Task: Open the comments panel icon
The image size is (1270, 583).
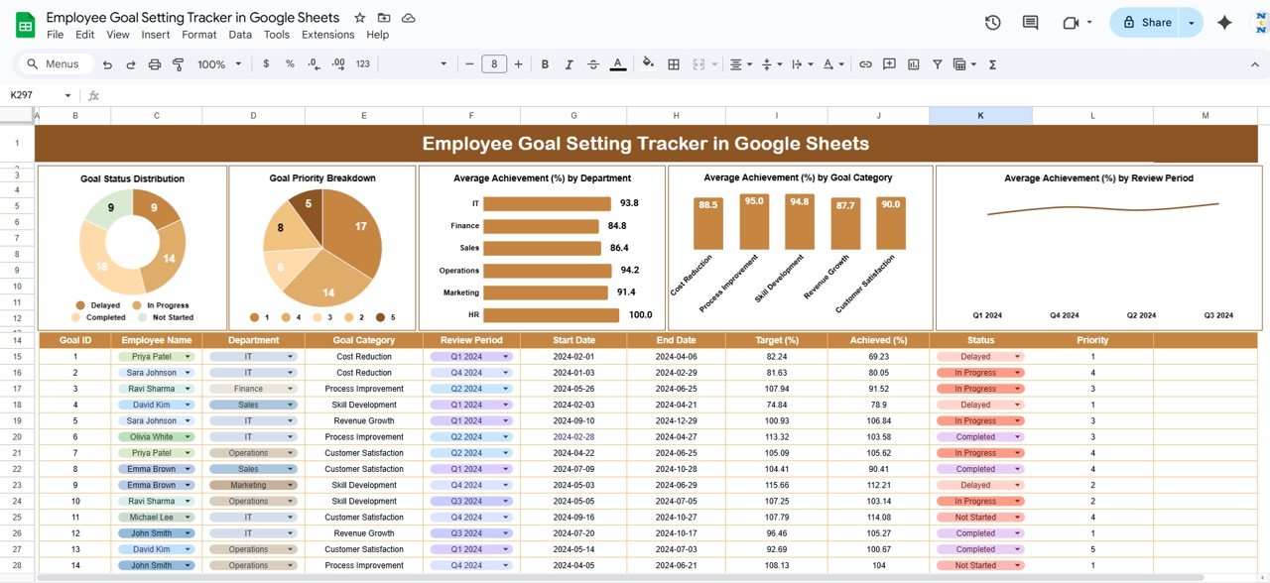Action: click(x=1030, y=23)
